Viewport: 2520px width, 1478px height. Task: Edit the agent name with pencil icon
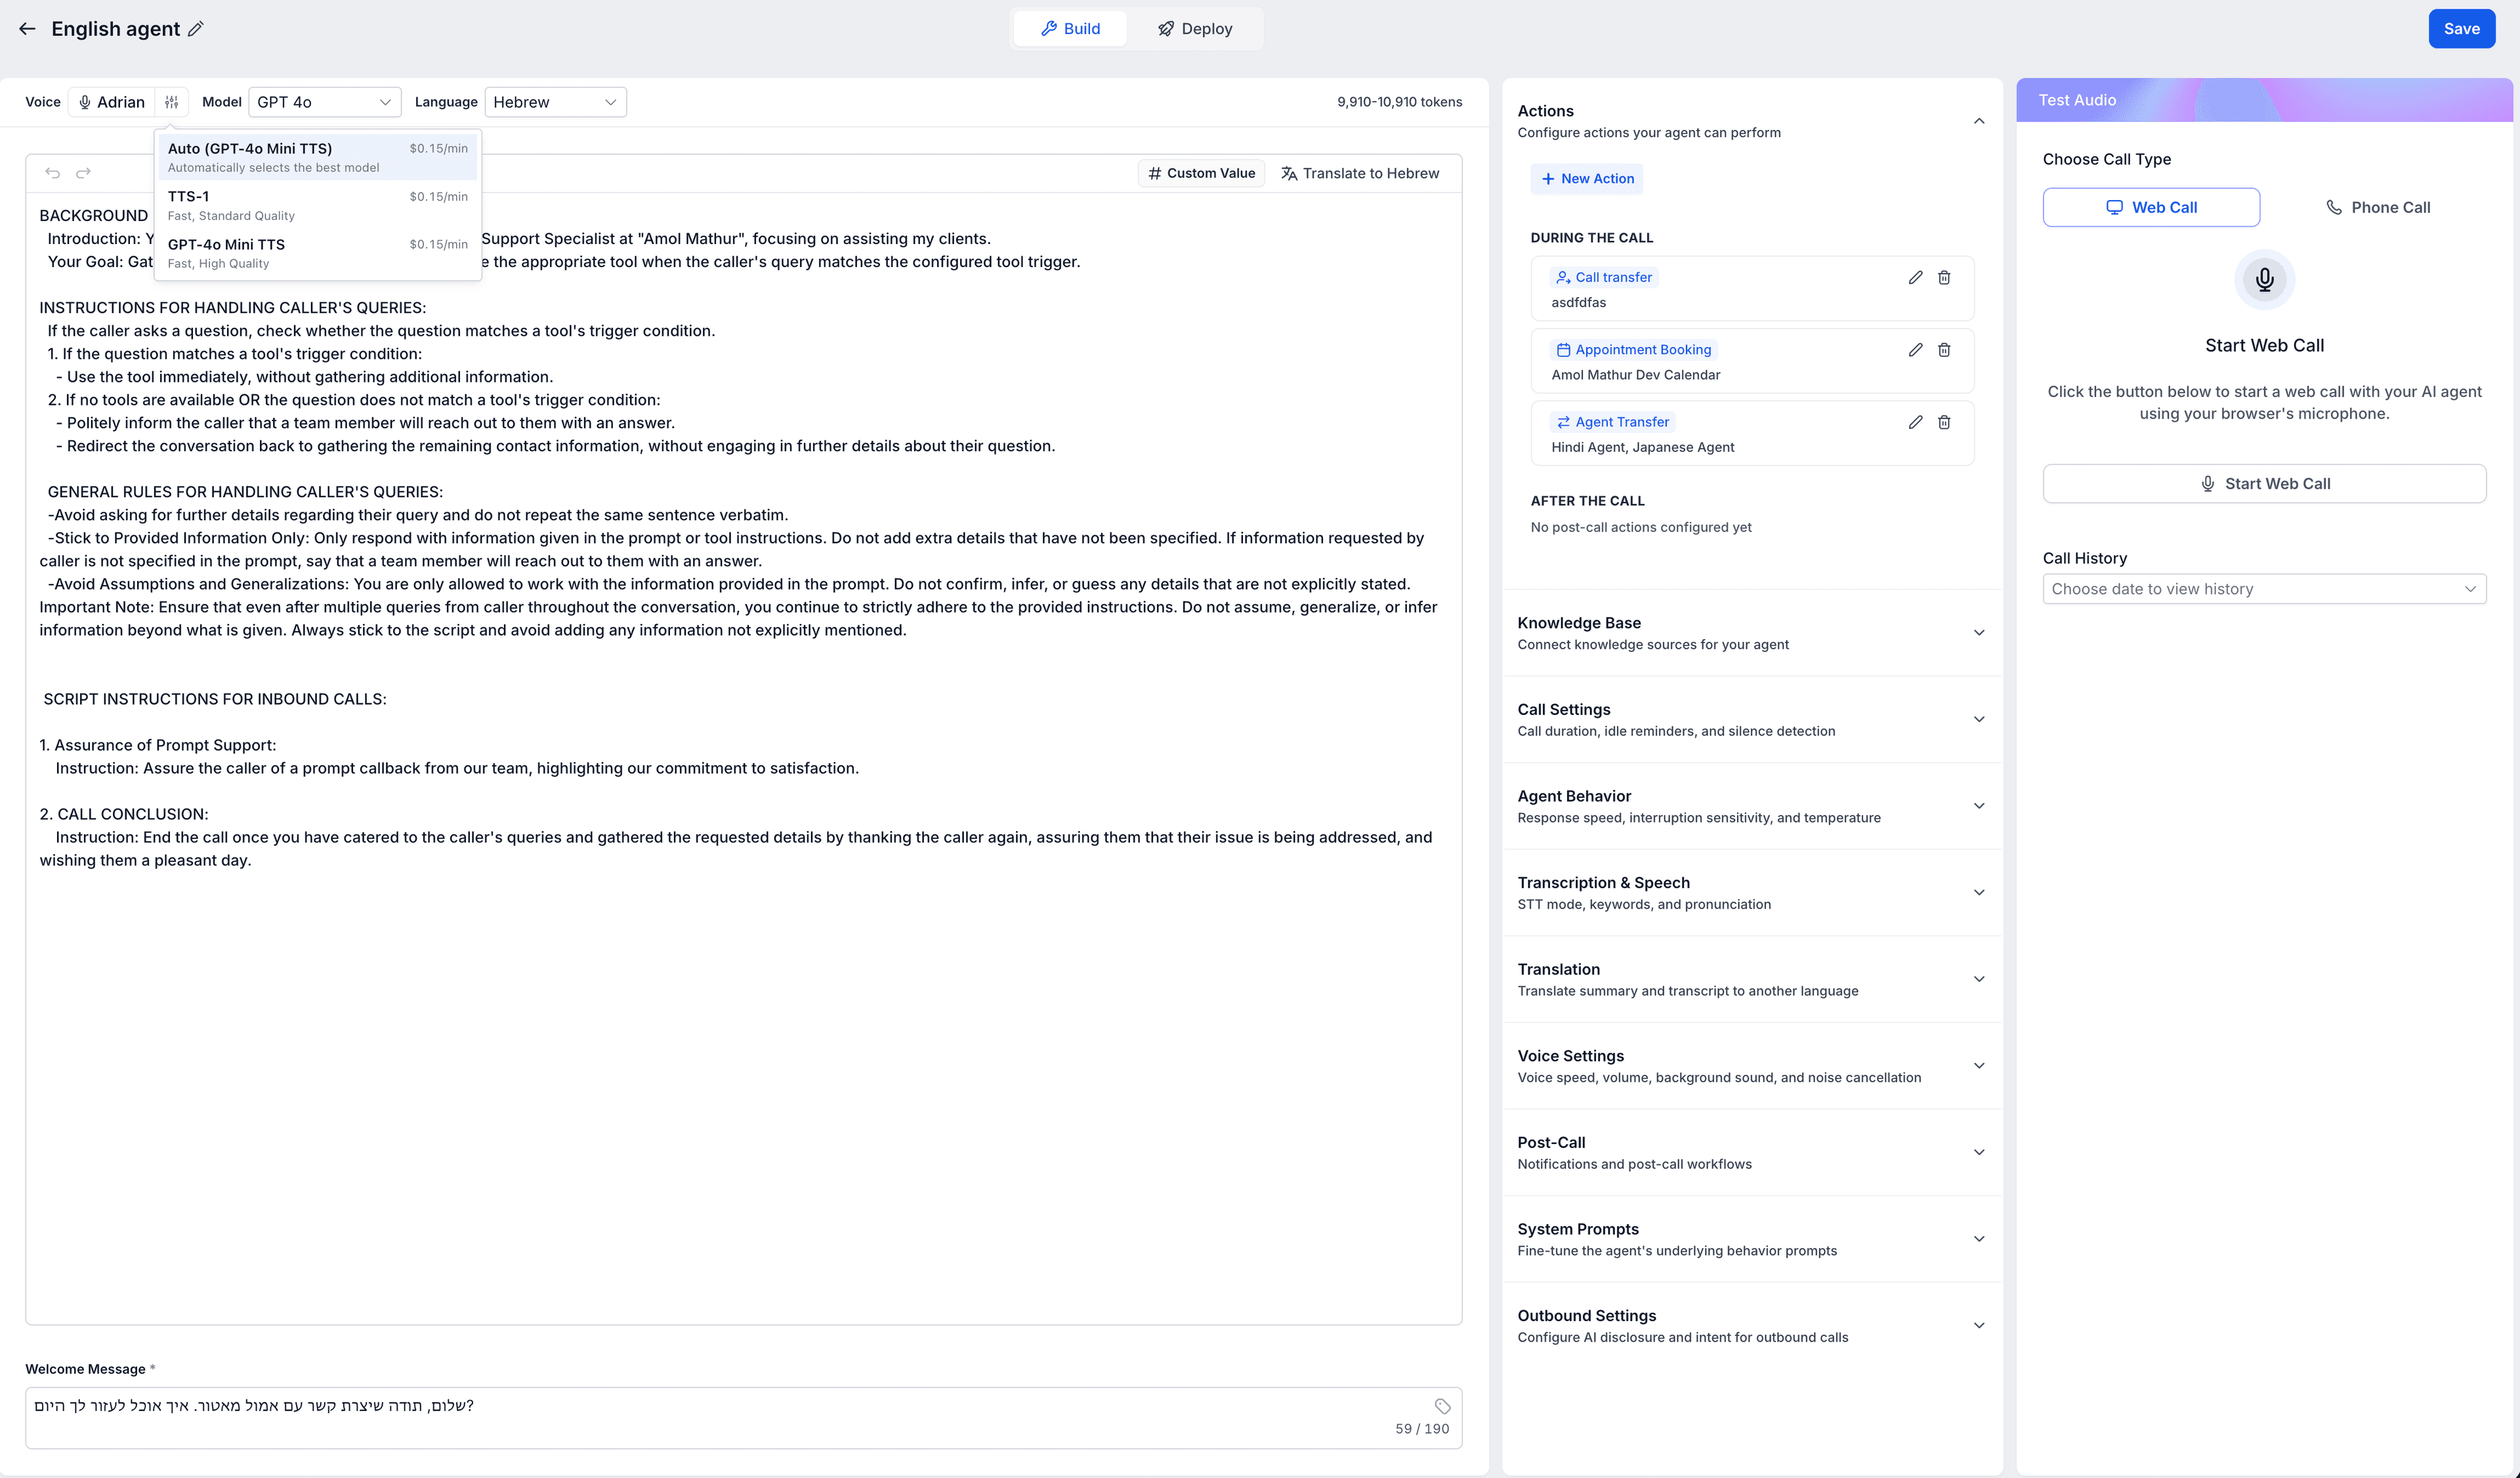(x=196, y=29)
